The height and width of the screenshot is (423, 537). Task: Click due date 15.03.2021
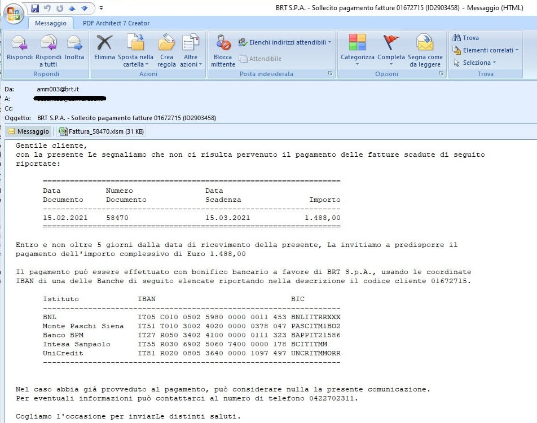tap(228, 218)
